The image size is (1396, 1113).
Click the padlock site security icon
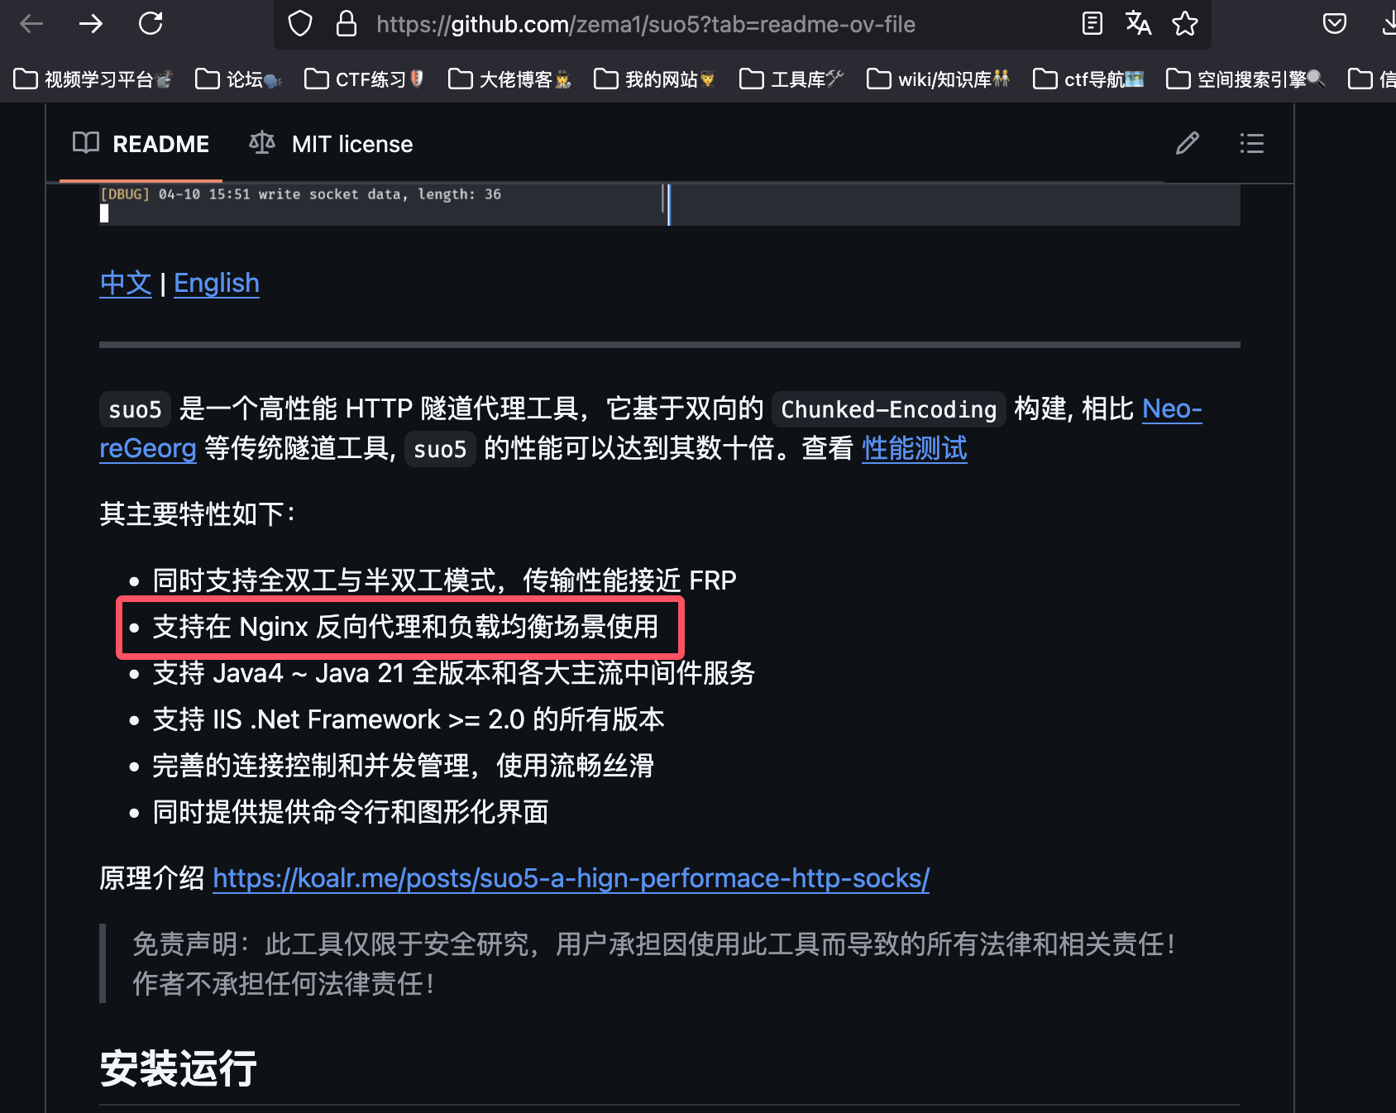pyautogui.click(x=347, y=24)
